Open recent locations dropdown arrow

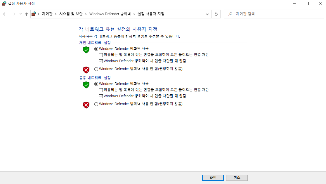(x=20, y=14)
